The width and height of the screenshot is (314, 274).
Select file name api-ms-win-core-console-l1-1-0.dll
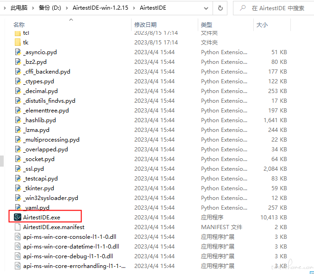[69, 237]
